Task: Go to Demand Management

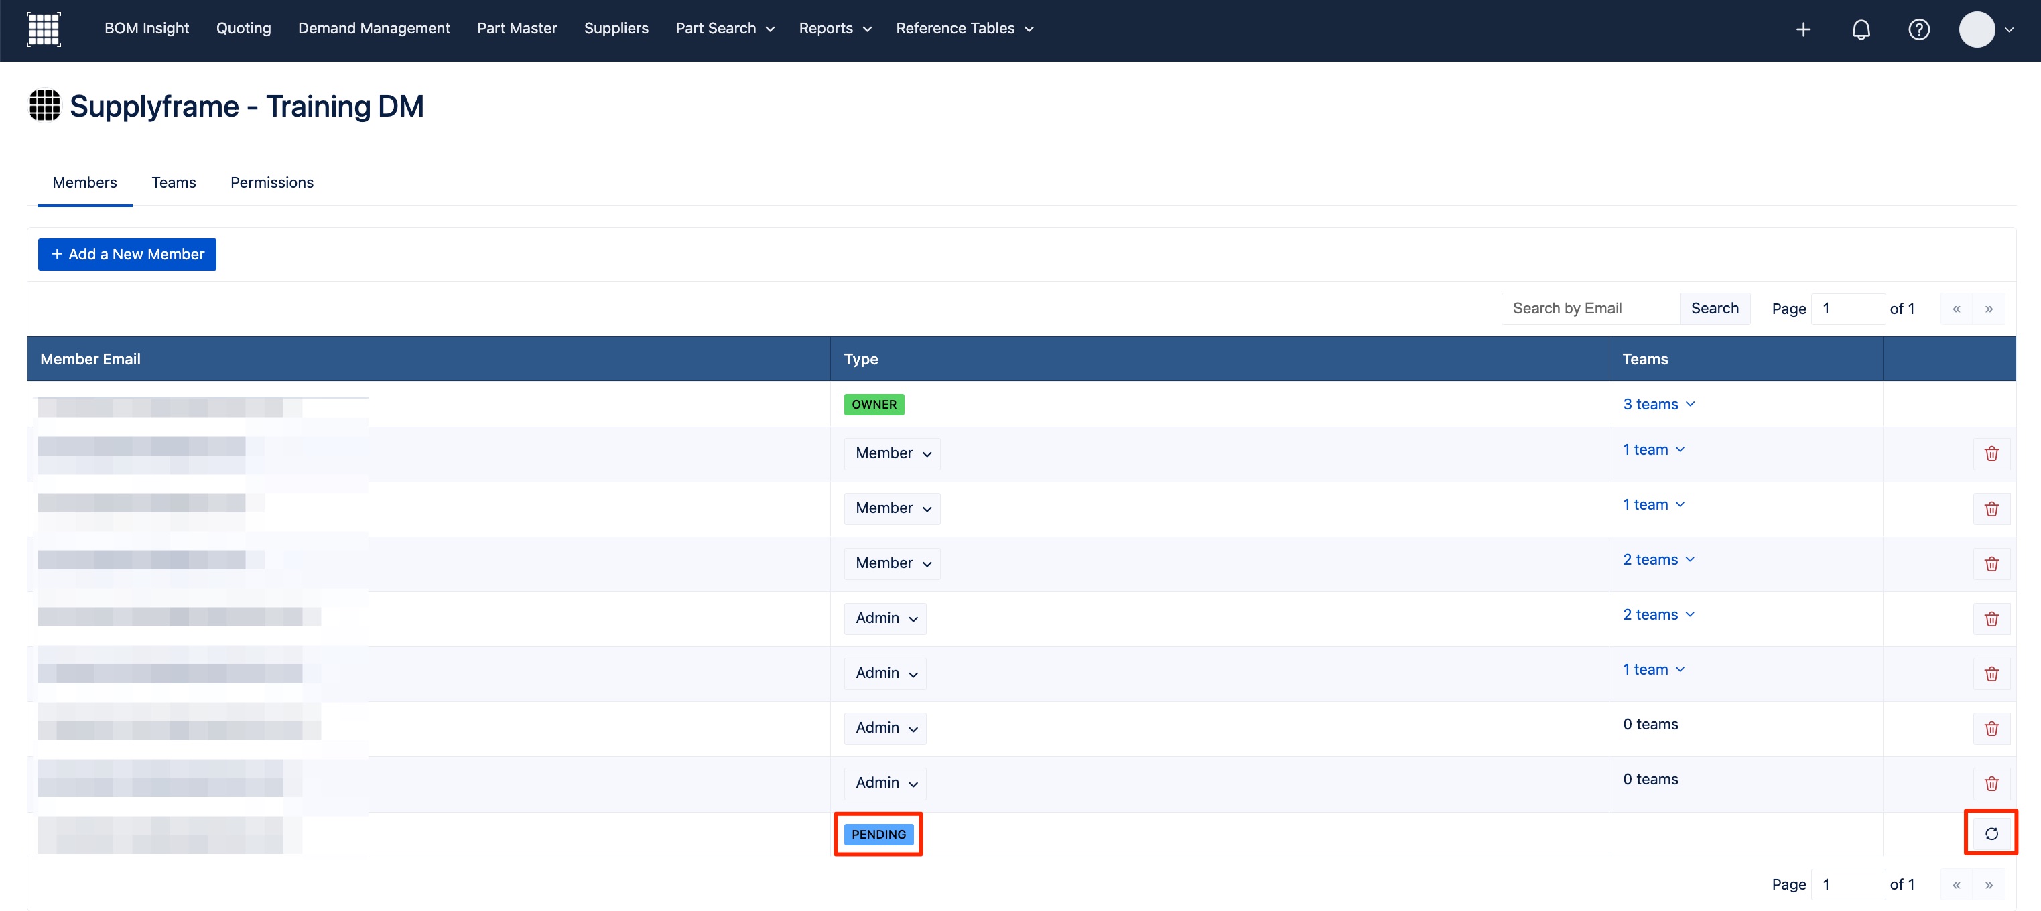Action: 374,29
